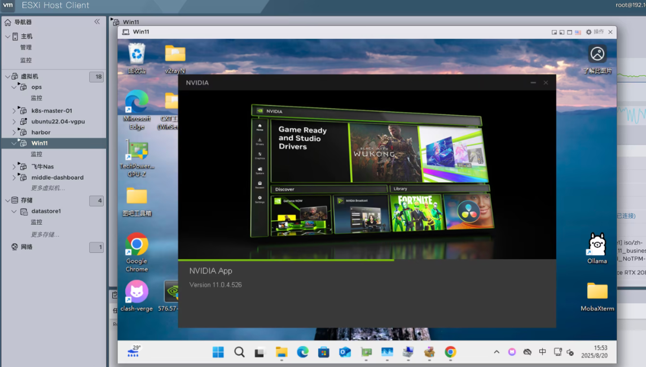This screenshot has width=646, height=367.
Task: Expand the ubuntu22.04-vgpu tree node
Action: tap(14, 121)
